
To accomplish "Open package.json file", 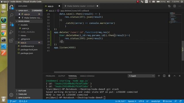I will coord(29,53).
